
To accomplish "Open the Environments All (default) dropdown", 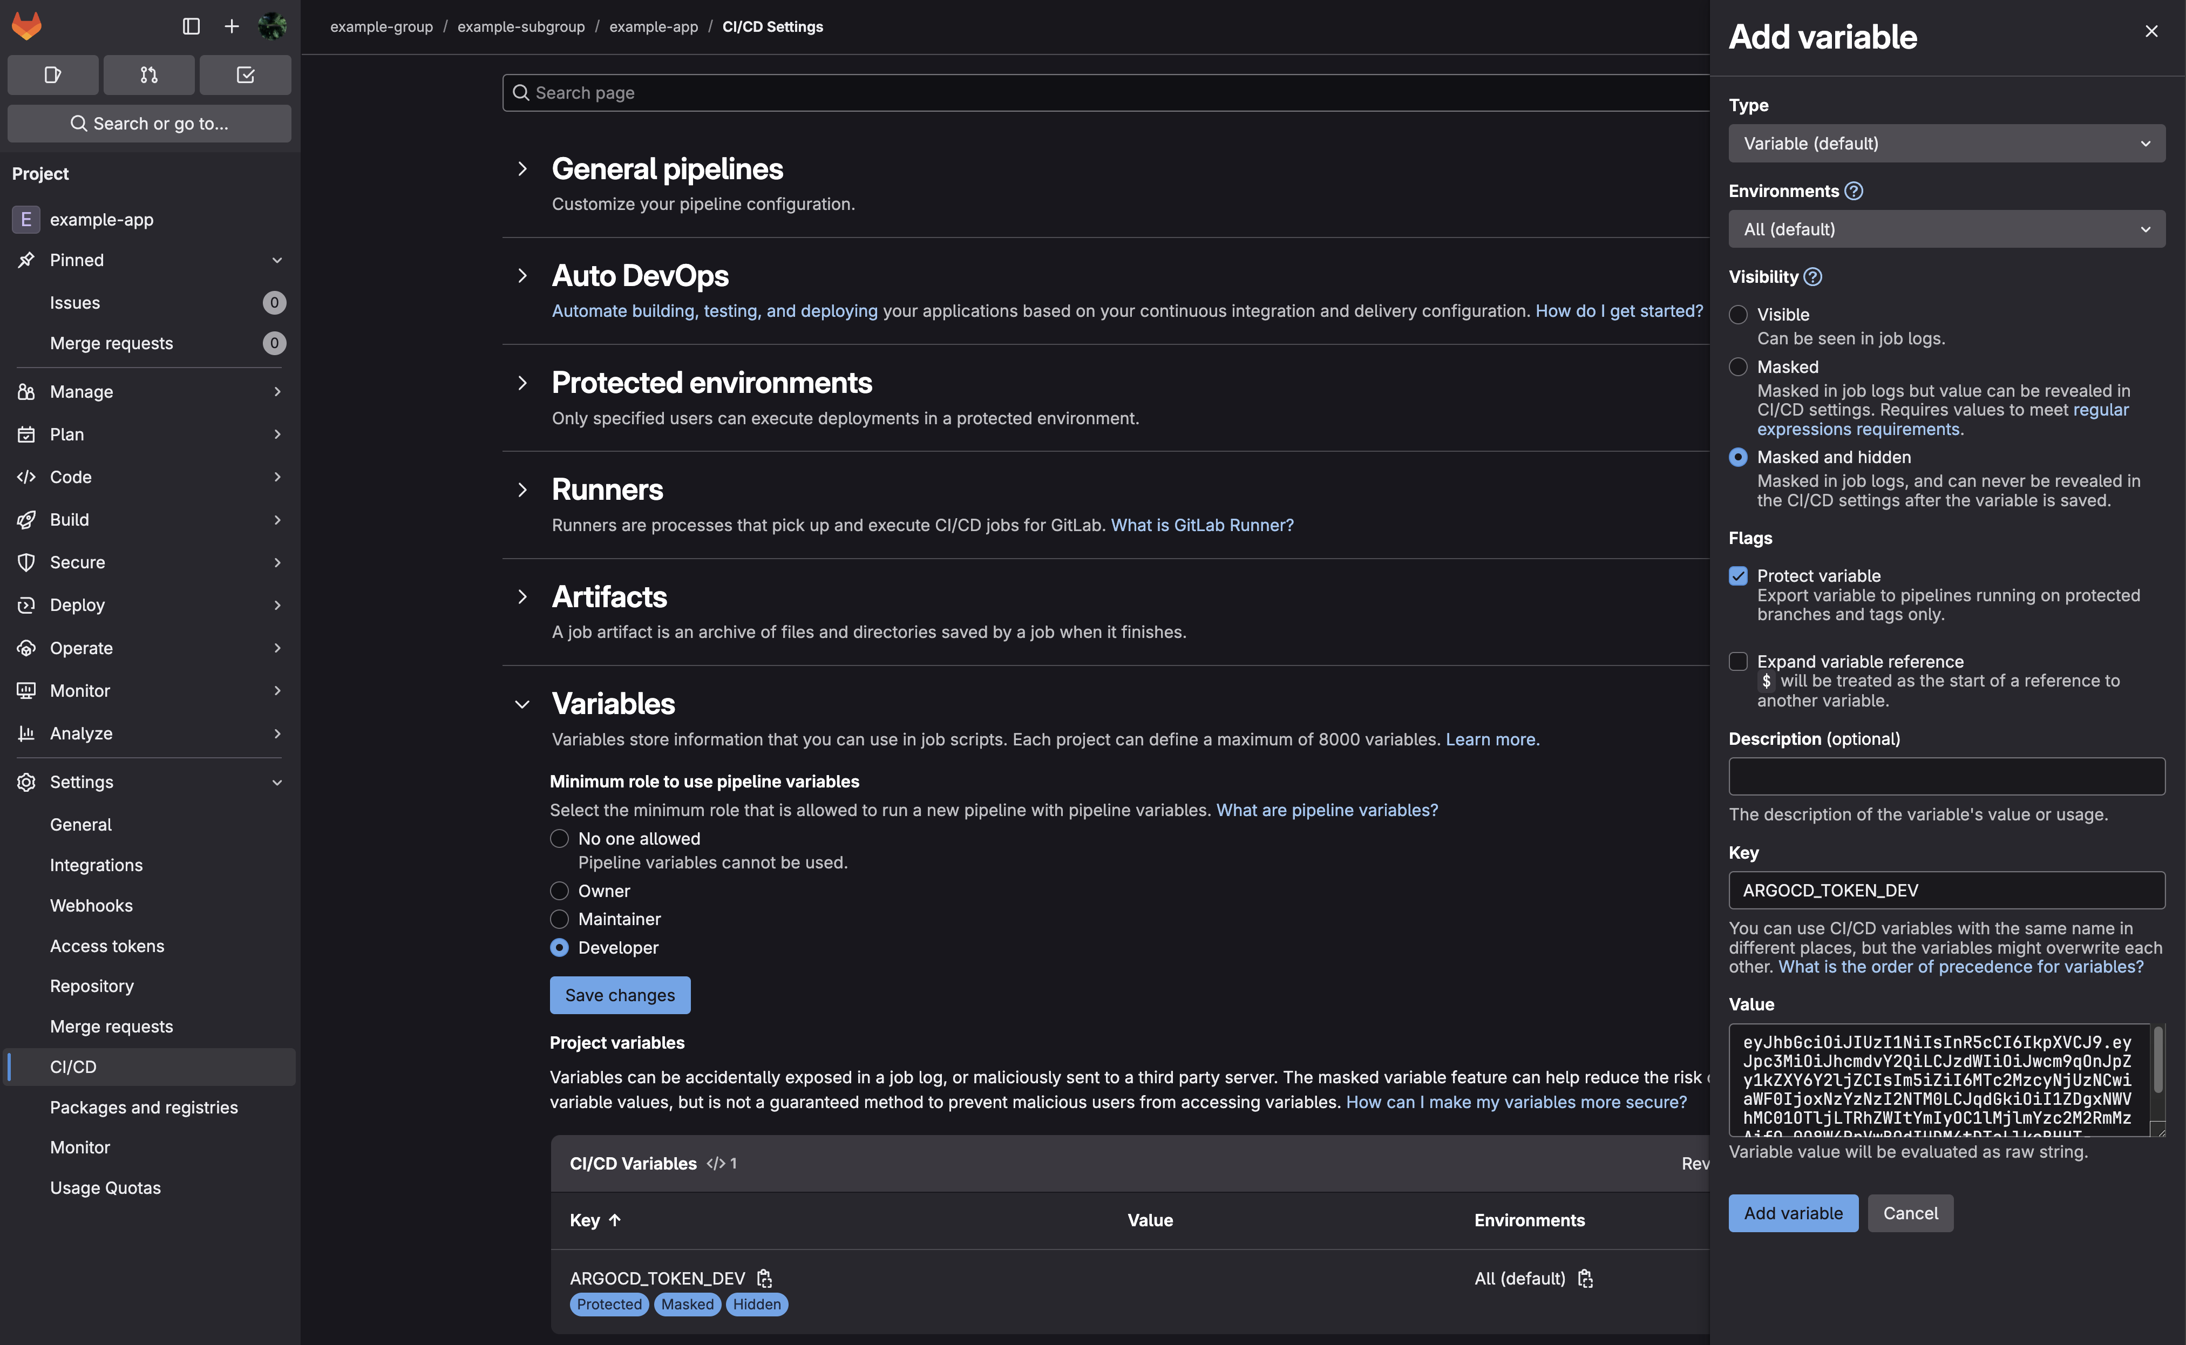I will coord(1946,229).
